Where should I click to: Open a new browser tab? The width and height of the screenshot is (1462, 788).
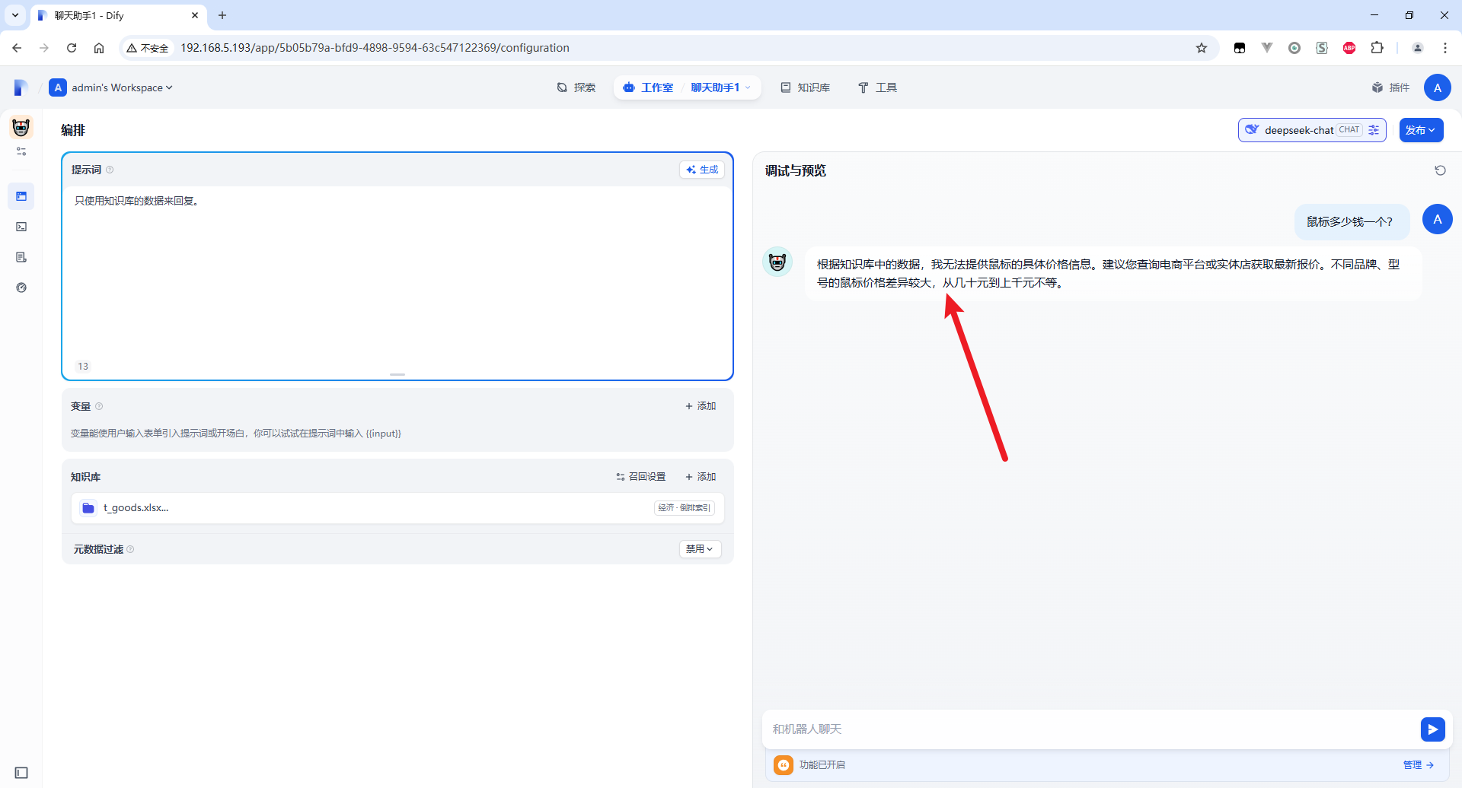[x=222, y=15]
